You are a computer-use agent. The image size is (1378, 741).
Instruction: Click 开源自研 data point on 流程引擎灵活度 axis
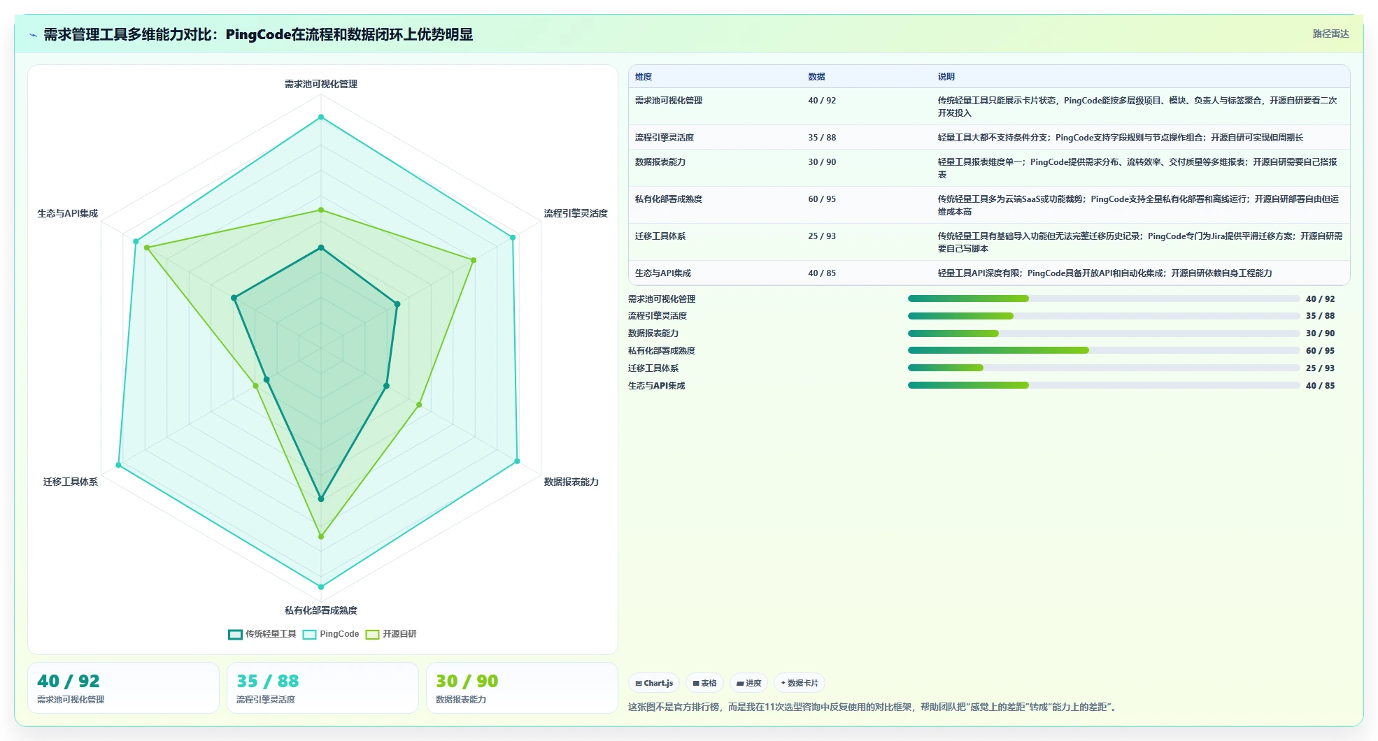pos(474,260)
